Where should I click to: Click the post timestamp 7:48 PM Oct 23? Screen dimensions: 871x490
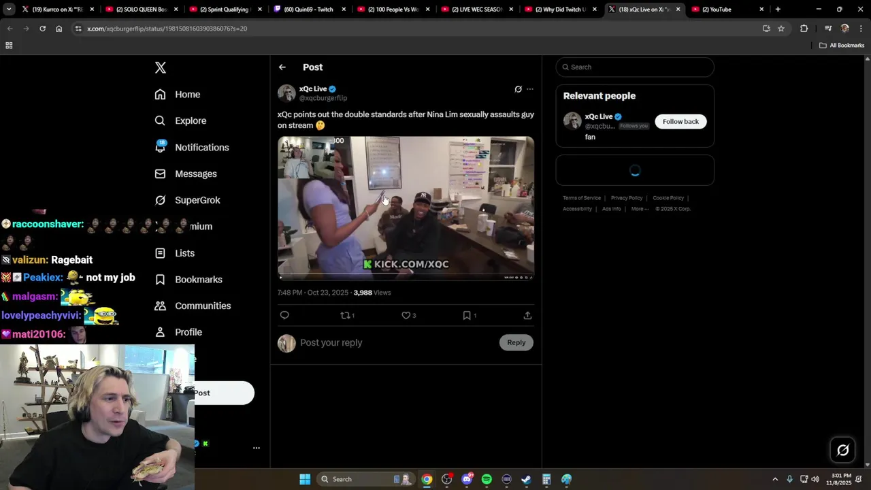tap(312, 293)
